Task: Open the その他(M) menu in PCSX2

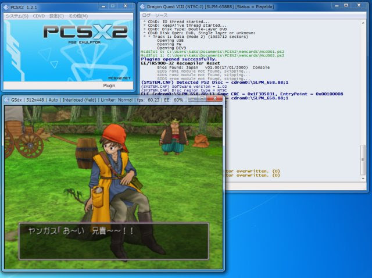Action: pyautogui.click(x=78, y=16)
